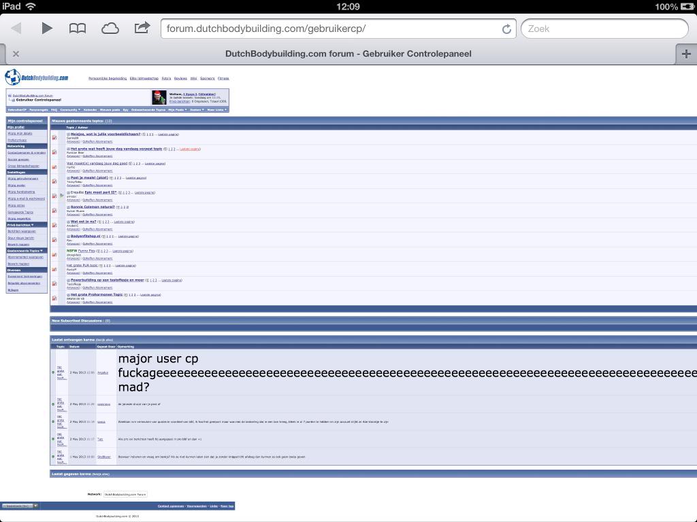
Task: Close the current tab with the X
Action: pyautogui.click(x=16, y=54)
